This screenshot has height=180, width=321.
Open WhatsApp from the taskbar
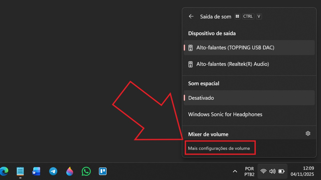(86, 171)
